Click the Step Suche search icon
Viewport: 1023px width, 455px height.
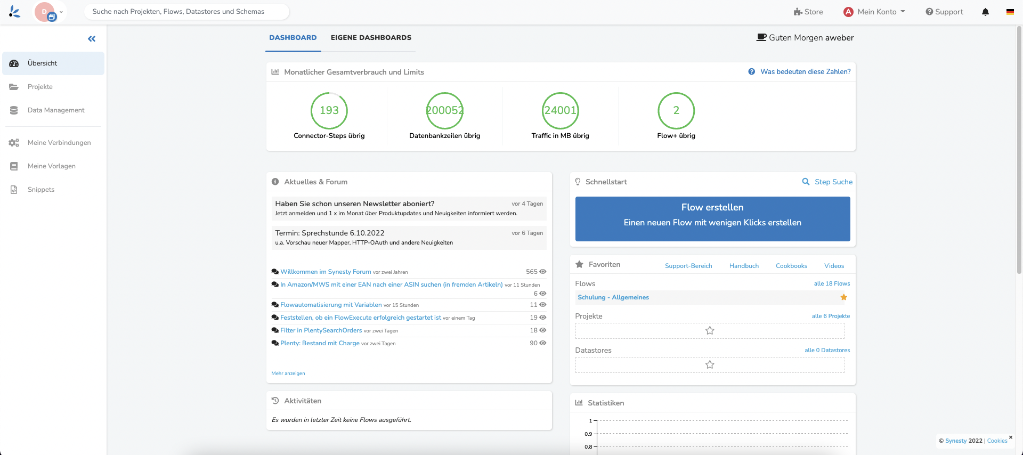click(806, 182)
